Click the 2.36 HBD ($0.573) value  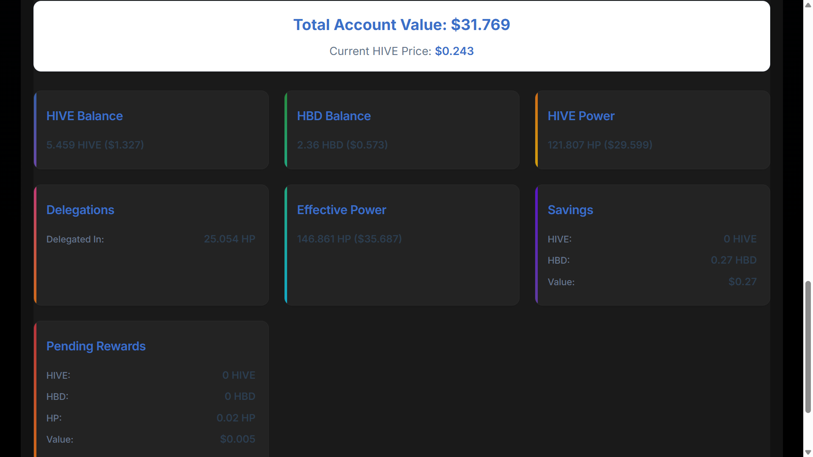coord(343,145)
